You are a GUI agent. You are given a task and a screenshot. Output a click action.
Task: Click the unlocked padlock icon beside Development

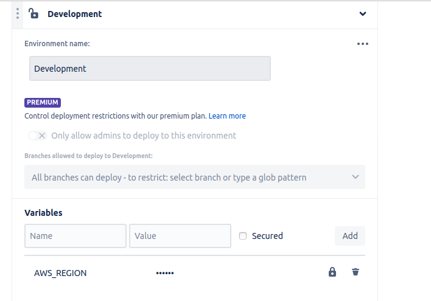point(33,13)
